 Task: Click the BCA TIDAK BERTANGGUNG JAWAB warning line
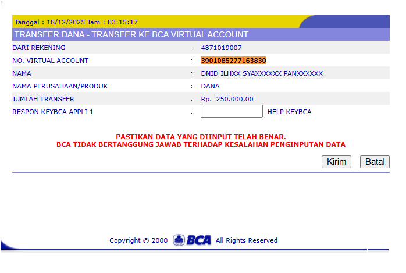click(x=201, y=144)
